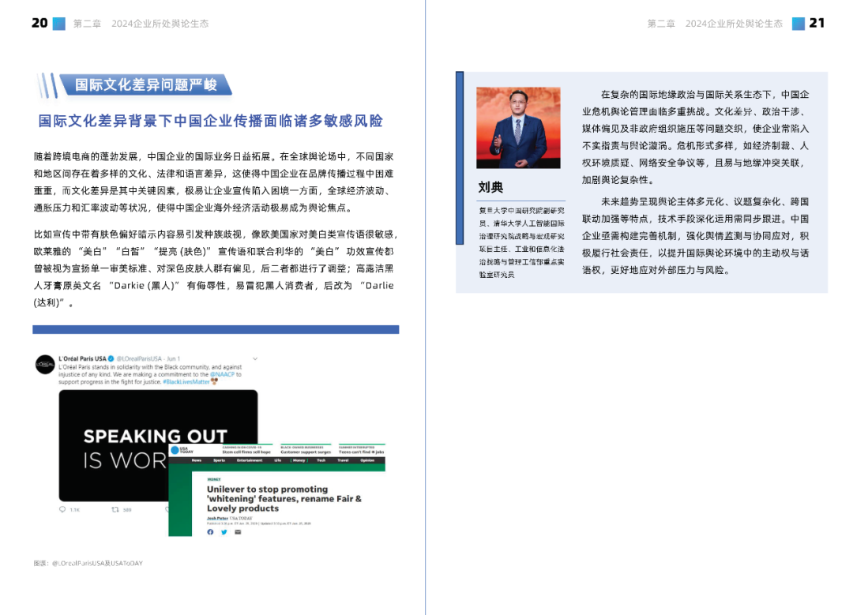This screenshot has width=853, height=615.
Task: Open the tweet options chevron dropdown
Action: [255, 359]
